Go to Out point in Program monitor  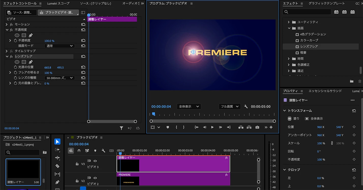(229, 127)
